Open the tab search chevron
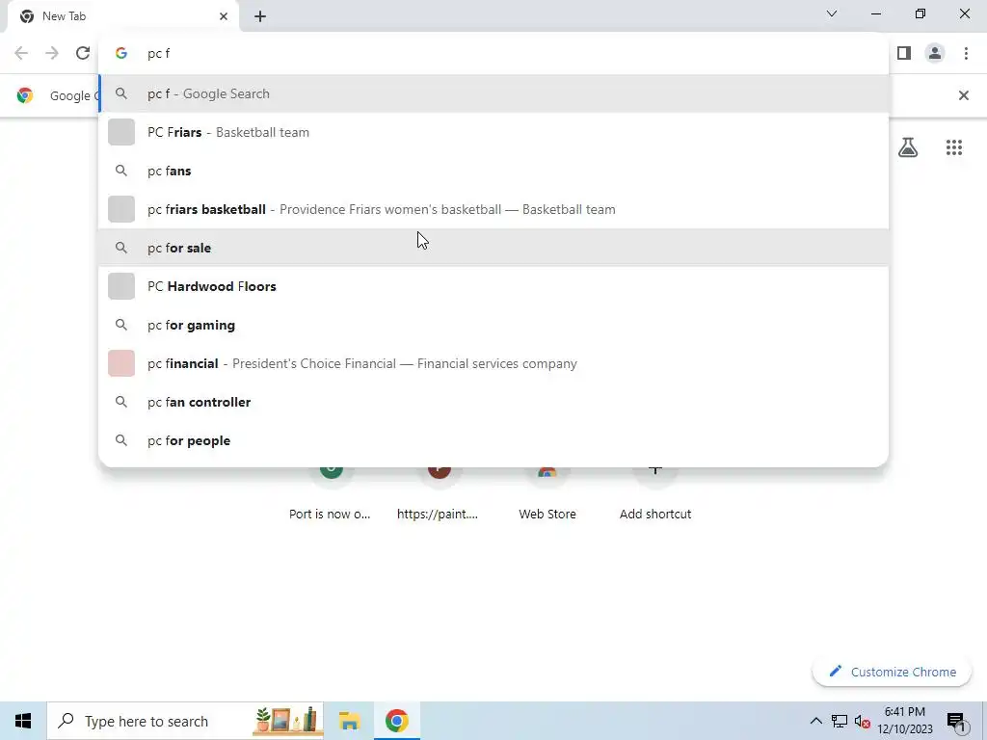 tap(832, 13)
